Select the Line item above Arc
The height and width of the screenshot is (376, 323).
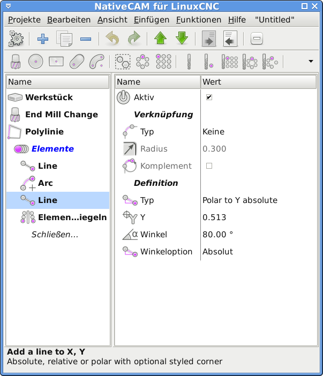57,166
